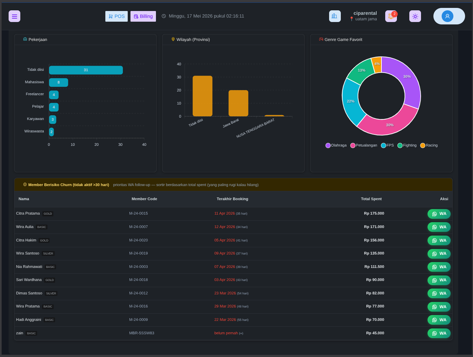
Task: Click the 23 Mar 2026 booking date
Action: click(x=225, y=293)
